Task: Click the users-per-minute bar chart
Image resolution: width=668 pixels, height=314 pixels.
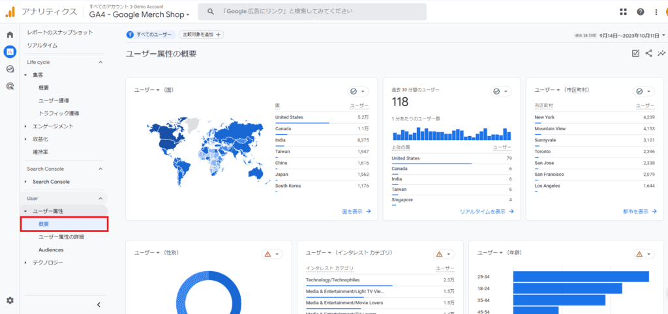Action: [451, 134]
